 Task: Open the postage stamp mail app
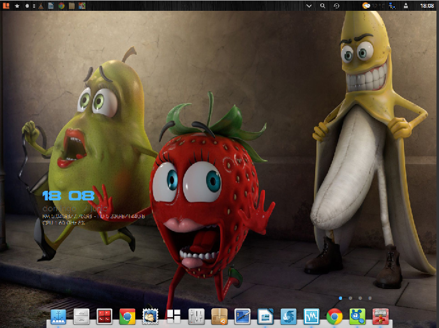click(x=151, y=316)
